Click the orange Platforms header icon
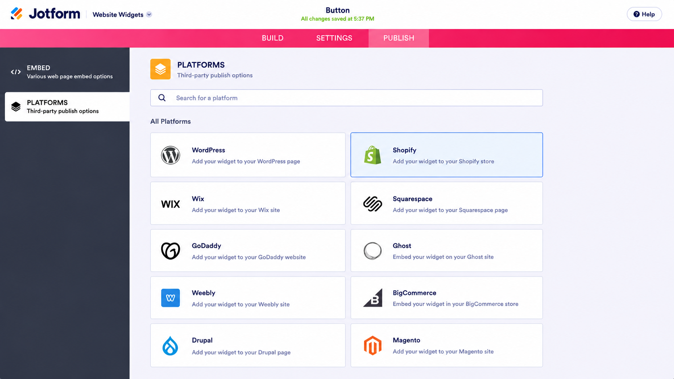Image resolution: width=674 pixels, height=379 pixels. pyautogui.click(x=160, y=69)
